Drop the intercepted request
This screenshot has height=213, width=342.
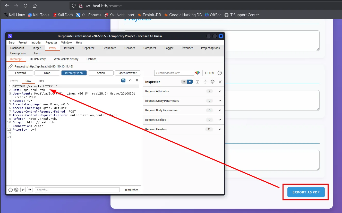[47, 73]
